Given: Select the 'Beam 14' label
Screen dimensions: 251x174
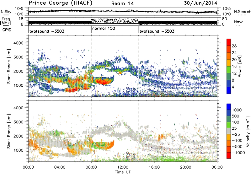Looking at the screenshot, I should click(122, 3).
